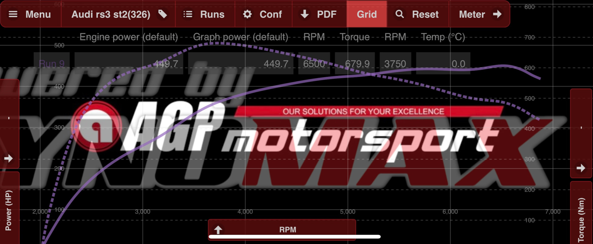Click the 6500 RPM value cell
This screenshot has height=244, width=593.
(314, 64)
